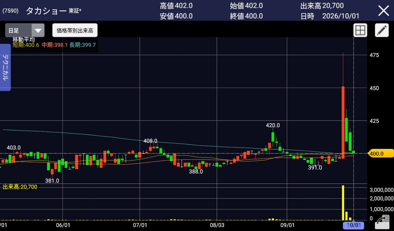
Task: Toggle the 価格帯別出来高 button
Action: (75, 30)
